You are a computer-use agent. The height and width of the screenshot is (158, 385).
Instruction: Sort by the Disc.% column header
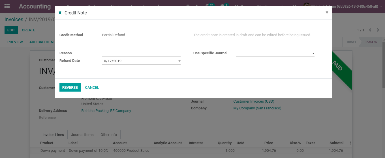(295, 143)
